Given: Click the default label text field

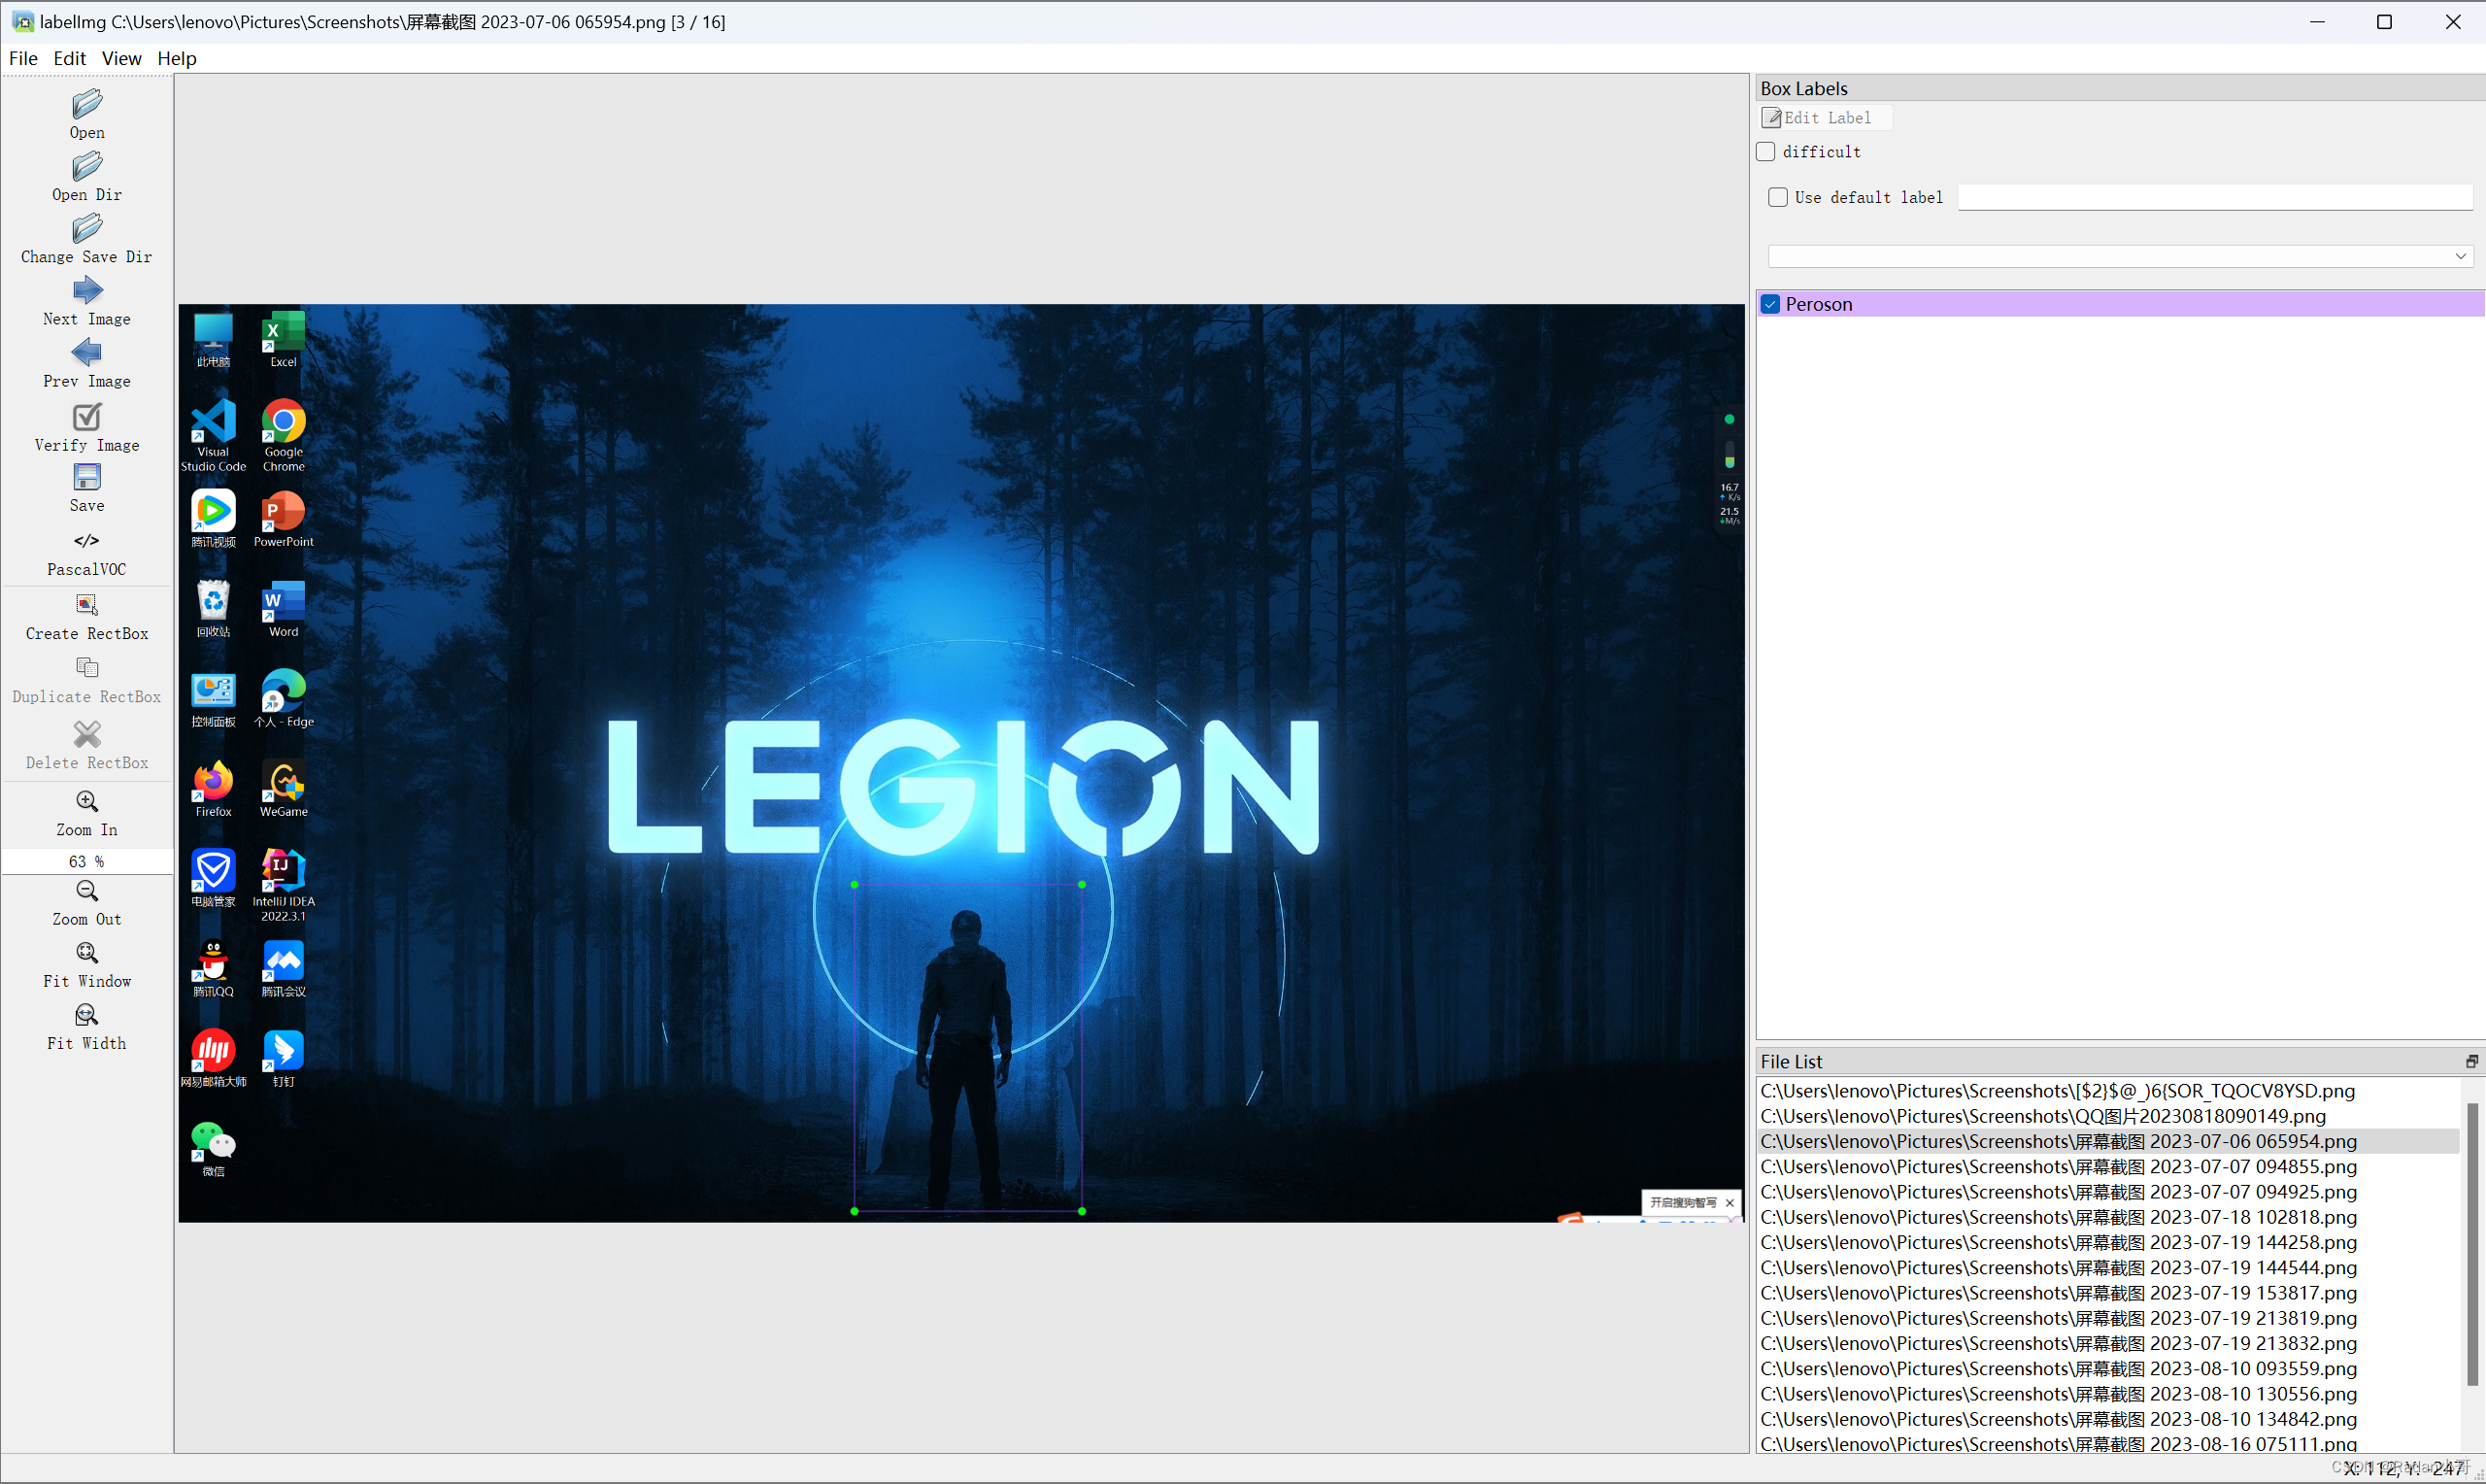Looking at the screenshot, I should pos(2215,197).
